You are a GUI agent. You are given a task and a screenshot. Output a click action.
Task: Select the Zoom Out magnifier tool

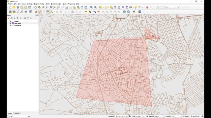pyautogui.click(x=47, y=7)
